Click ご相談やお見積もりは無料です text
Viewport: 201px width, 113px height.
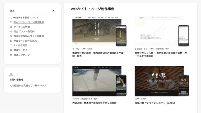point(28,86)
